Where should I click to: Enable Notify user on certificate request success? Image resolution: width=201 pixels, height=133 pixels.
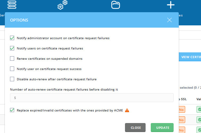pyautogui.click(x=12, y=69)
